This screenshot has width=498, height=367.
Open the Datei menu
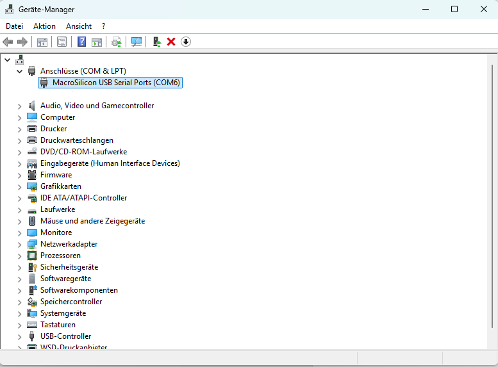[14, 26]
